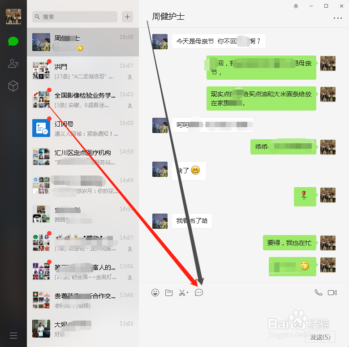Click the message 要得，我也在忙
Viewport: 349px width, 347px height.
pos(289,243)
